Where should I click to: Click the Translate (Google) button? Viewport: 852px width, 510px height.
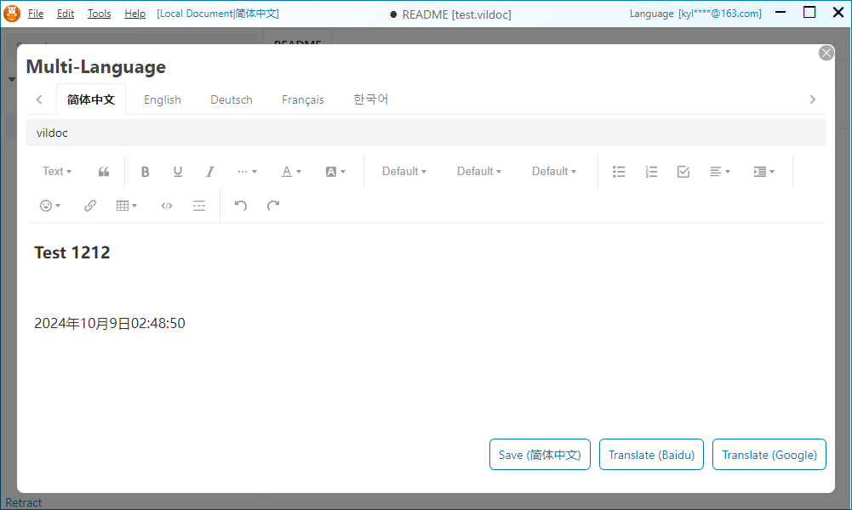(x=769, y=455)
